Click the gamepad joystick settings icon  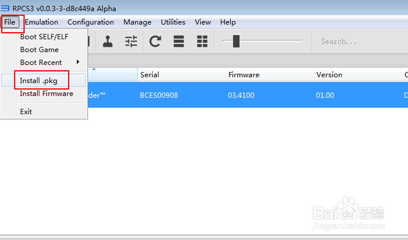108,41
